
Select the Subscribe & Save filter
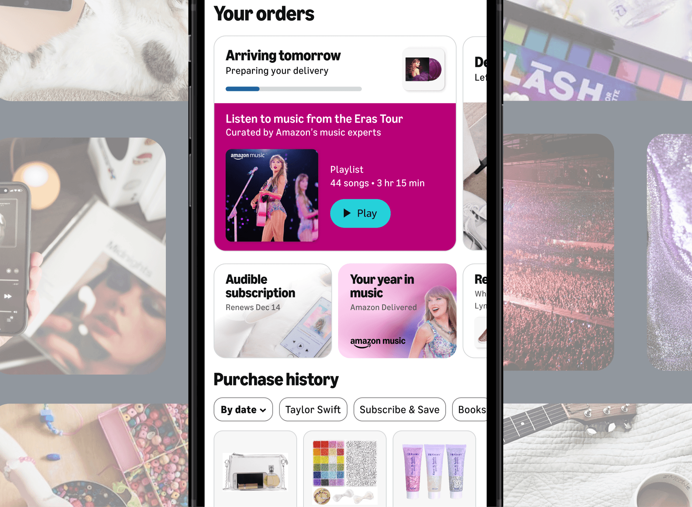(x=399, y=410)
